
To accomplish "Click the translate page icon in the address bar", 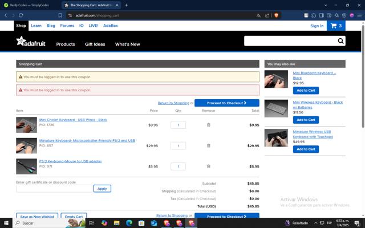I will 258,15.
